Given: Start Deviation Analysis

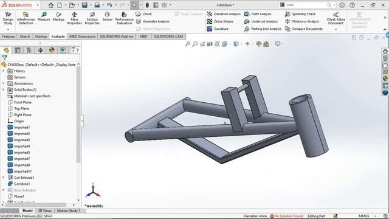Looking at the screenshot, I should pyautogui.click(x=224, y=14).
